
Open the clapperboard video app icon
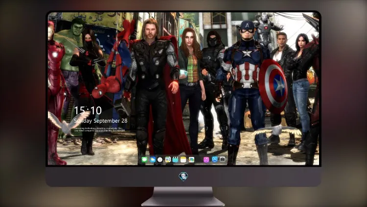pos(175,159)
